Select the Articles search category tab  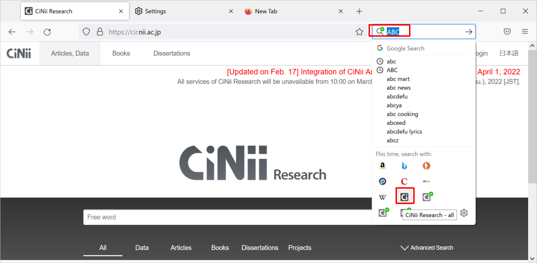(x=181, y=248)
